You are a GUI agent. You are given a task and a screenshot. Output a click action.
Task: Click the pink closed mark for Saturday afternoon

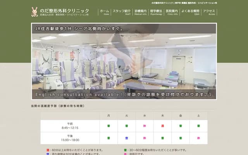pos(198,138)
